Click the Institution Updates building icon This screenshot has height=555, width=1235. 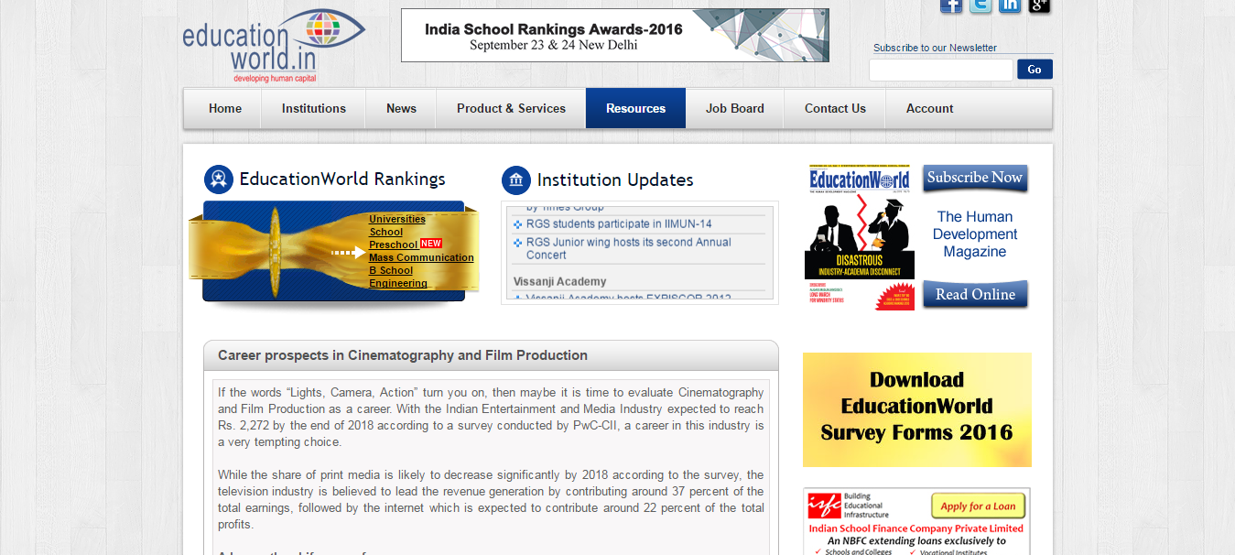(516, 180)
